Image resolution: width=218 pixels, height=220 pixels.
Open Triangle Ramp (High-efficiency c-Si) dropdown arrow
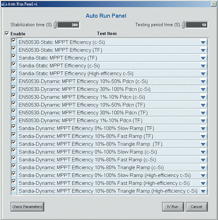click(203, 191)
